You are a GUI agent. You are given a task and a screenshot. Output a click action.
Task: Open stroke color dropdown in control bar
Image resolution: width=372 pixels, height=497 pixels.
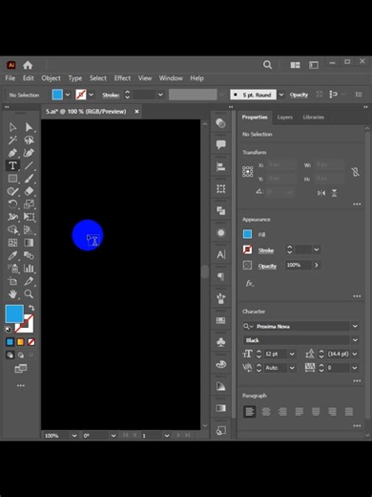pos(91,95)
